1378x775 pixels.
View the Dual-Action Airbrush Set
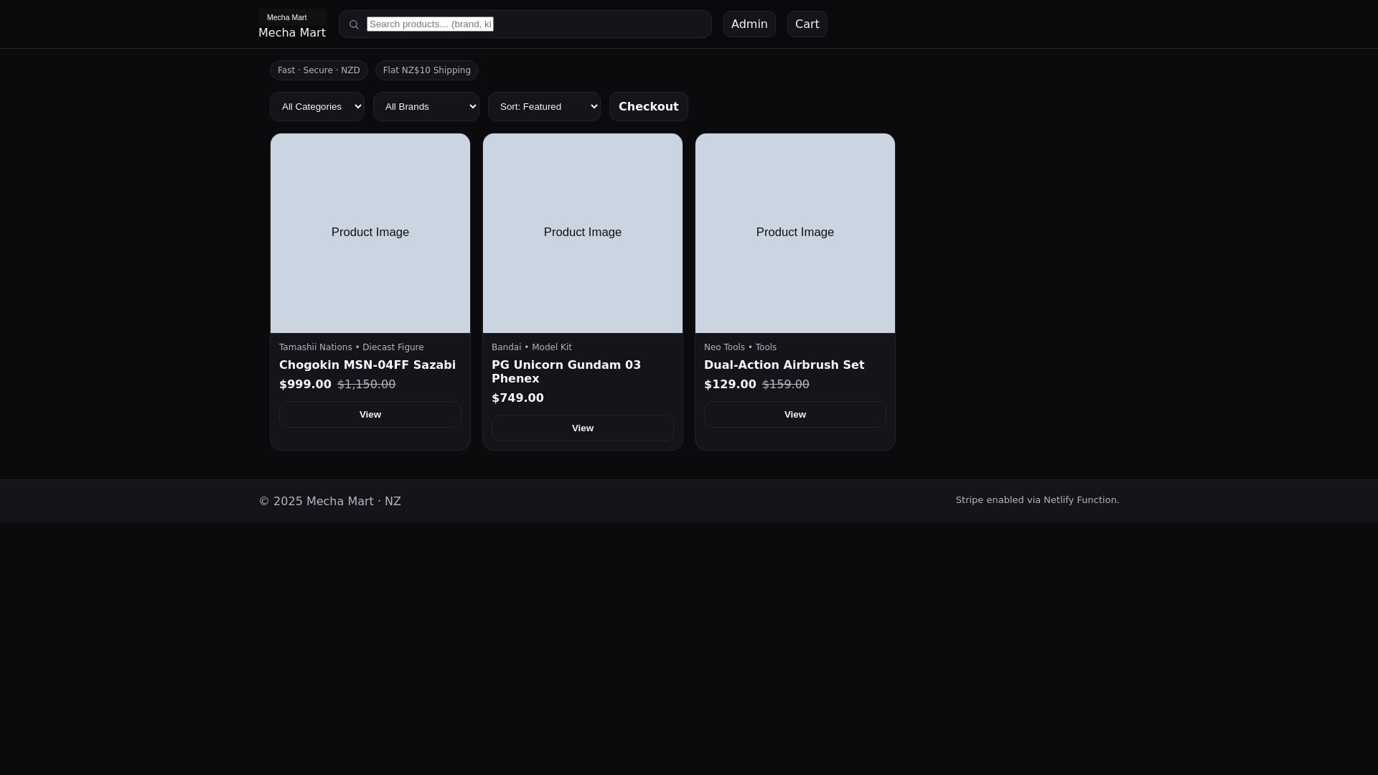pyautogui.click(x=795, y=415)
